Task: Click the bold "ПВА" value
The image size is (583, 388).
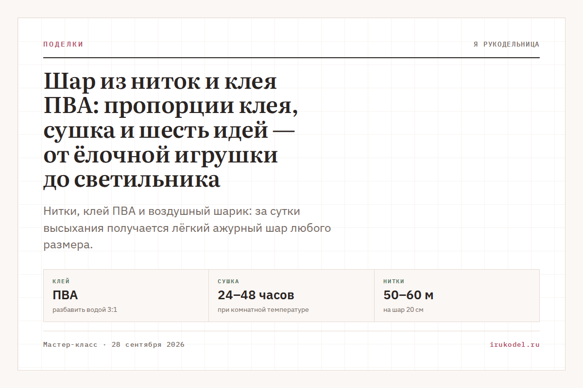Action: point(65,295)
